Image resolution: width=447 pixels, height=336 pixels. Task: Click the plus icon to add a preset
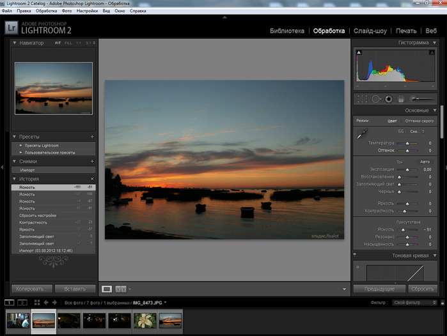point(92,137)
